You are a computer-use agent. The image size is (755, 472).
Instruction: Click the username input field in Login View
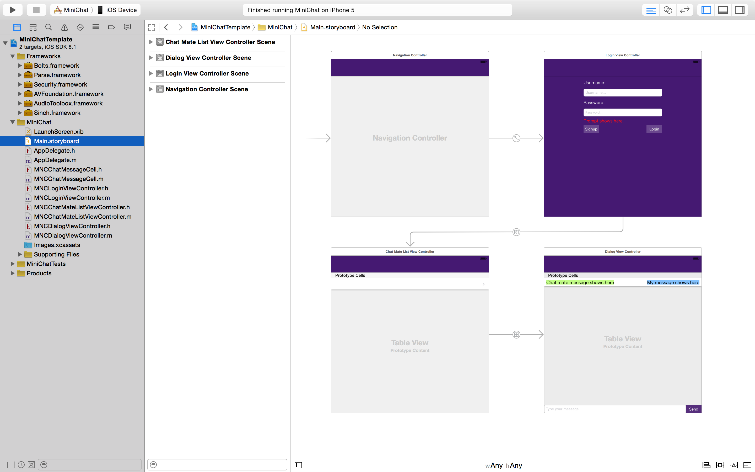(622, 92)
